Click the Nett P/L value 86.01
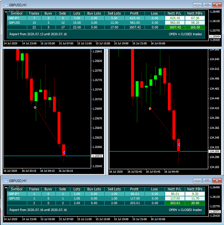 pyautogui.click(x=175, y=194)
